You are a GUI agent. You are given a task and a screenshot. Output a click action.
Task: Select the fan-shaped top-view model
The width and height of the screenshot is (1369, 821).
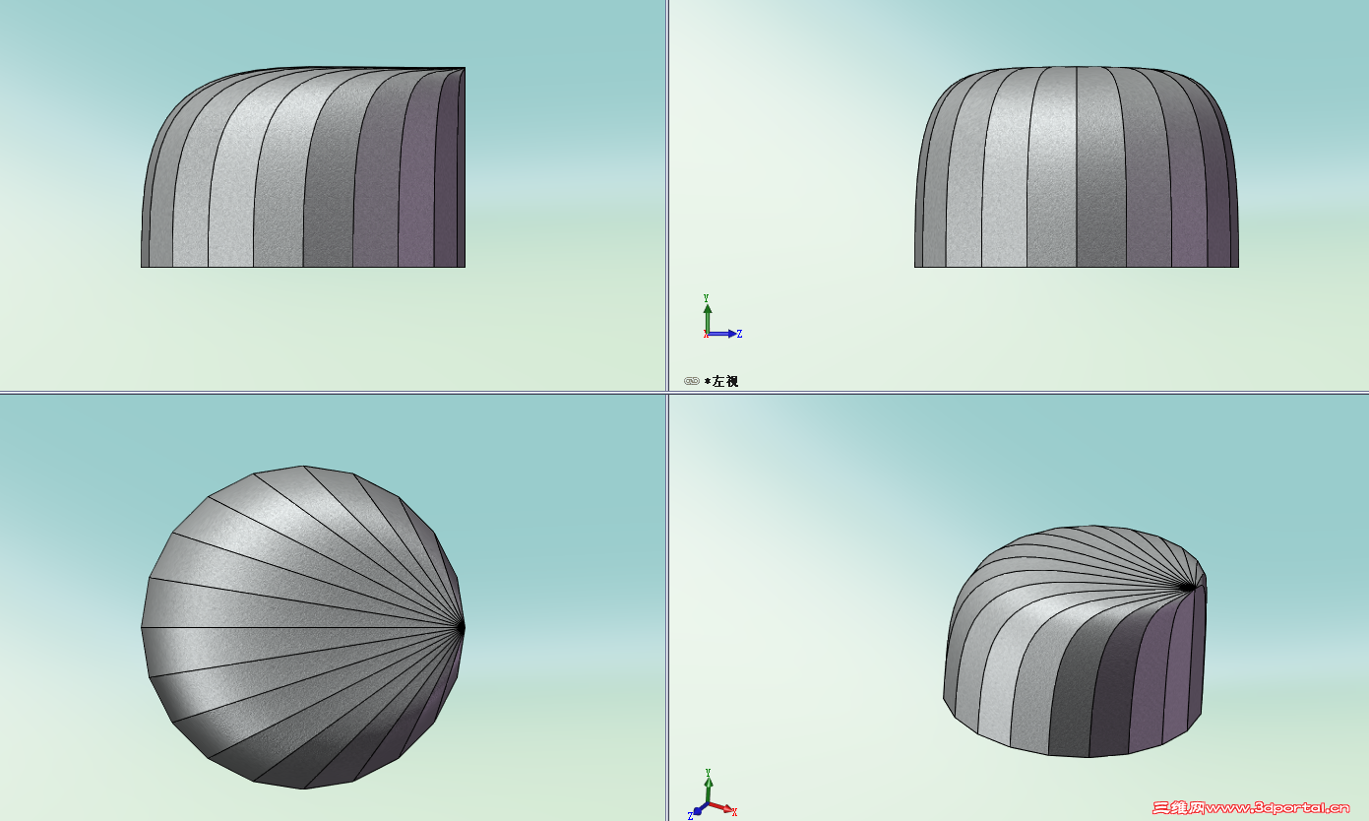point(303,627)
